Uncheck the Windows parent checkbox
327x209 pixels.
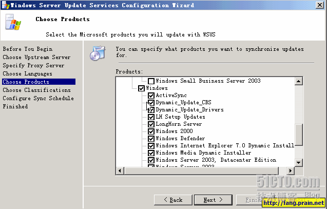click(x=141, y=88)
